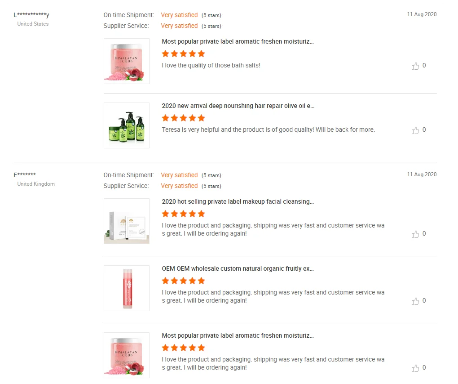The width and height of the screenshot is (458, 384).
Task: Click the stars for the olive oil hair repair review
Action: coord(183,118)
